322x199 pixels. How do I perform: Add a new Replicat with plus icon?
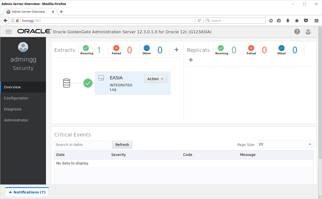tap(191, 60)
